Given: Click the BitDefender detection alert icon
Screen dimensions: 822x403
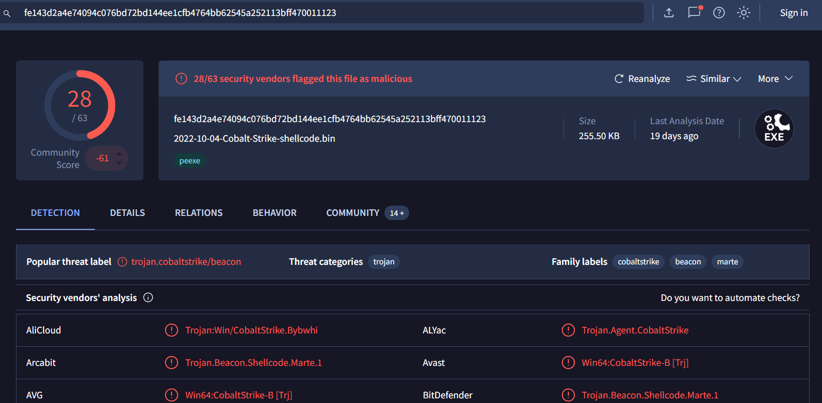Looking at the screenshot, I should click(568, 395).
